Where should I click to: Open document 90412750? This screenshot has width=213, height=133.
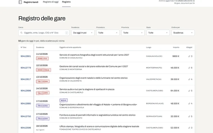point(26,116)
